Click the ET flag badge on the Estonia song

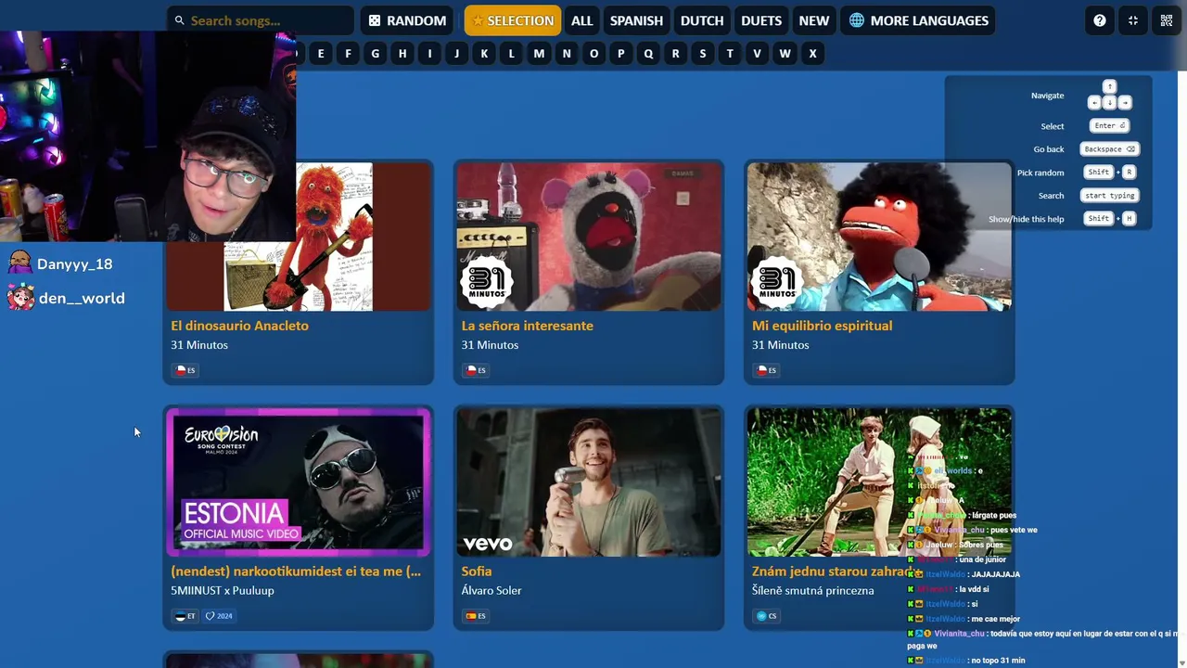coord(185,616)
